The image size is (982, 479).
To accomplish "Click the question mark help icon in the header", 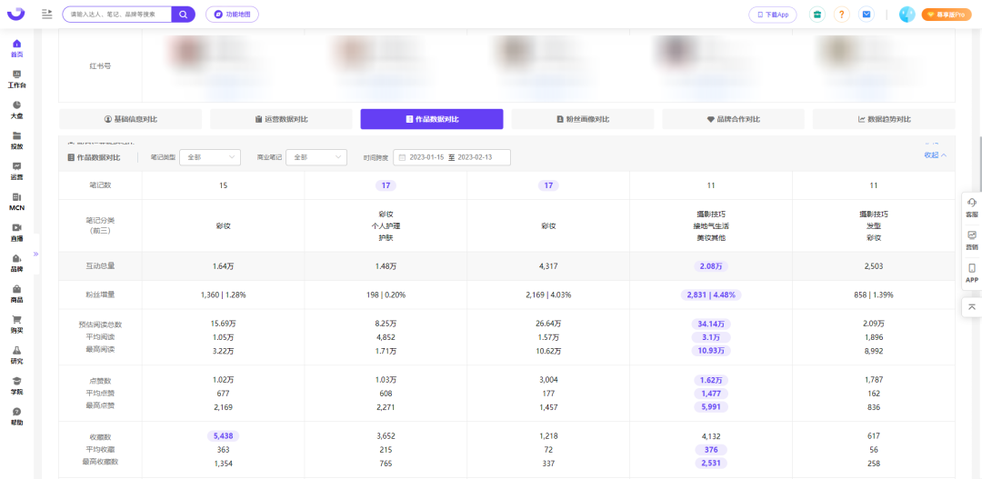I will pos(842,15).
